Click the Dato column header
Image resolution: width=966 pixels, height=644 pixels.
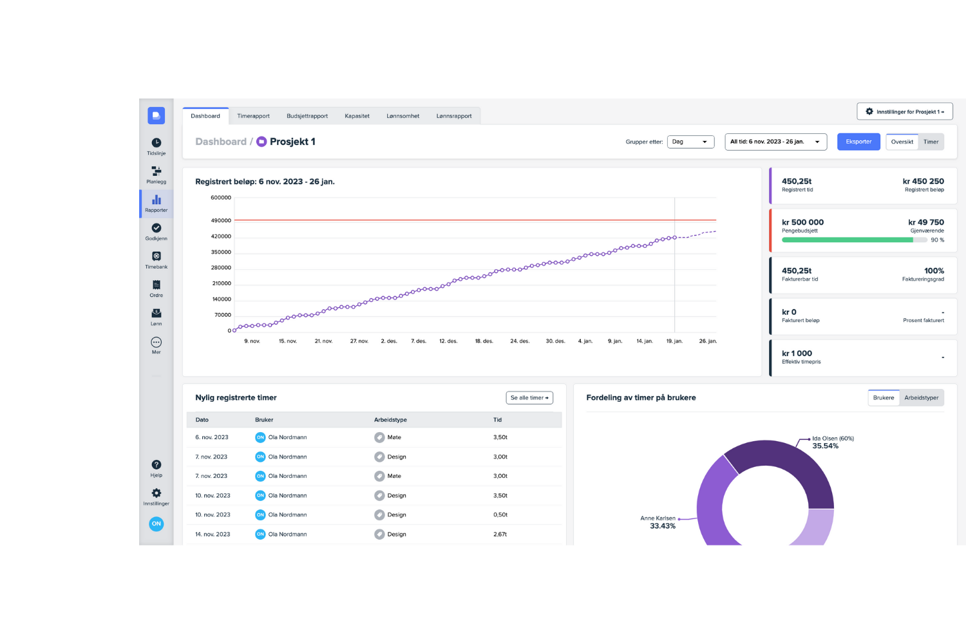tap(202, 420)
